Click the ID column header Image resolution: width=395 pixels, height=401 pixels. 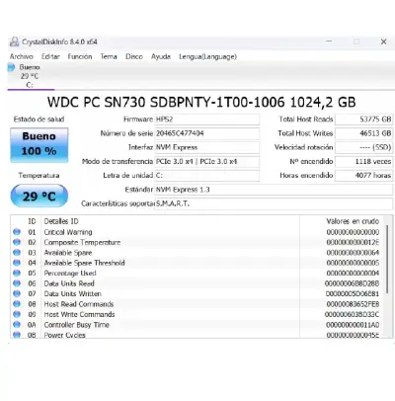(x=32, y=221)
